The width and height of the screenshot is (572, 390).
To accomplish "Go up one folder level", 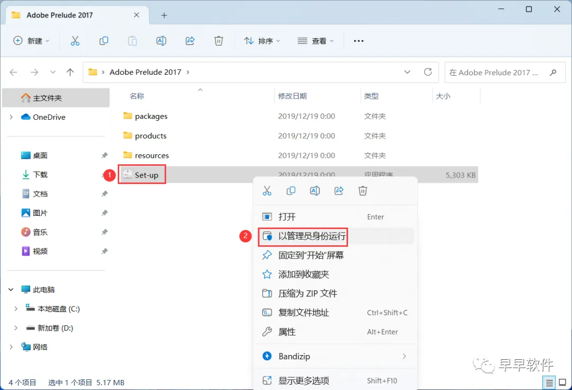I will (70, 72).
